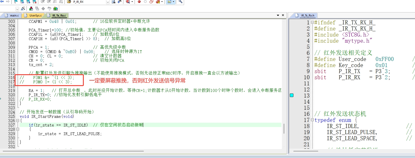
Task: Click 'void IR_StartFrame(void)' declaration
Action: (47, 116)
